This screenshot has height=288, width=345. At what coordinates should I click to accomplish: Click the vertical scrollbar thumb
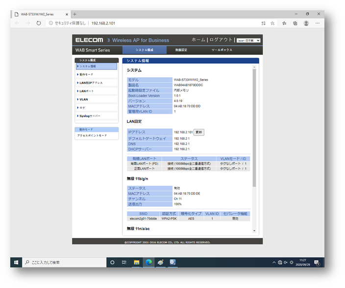[254, 128]
